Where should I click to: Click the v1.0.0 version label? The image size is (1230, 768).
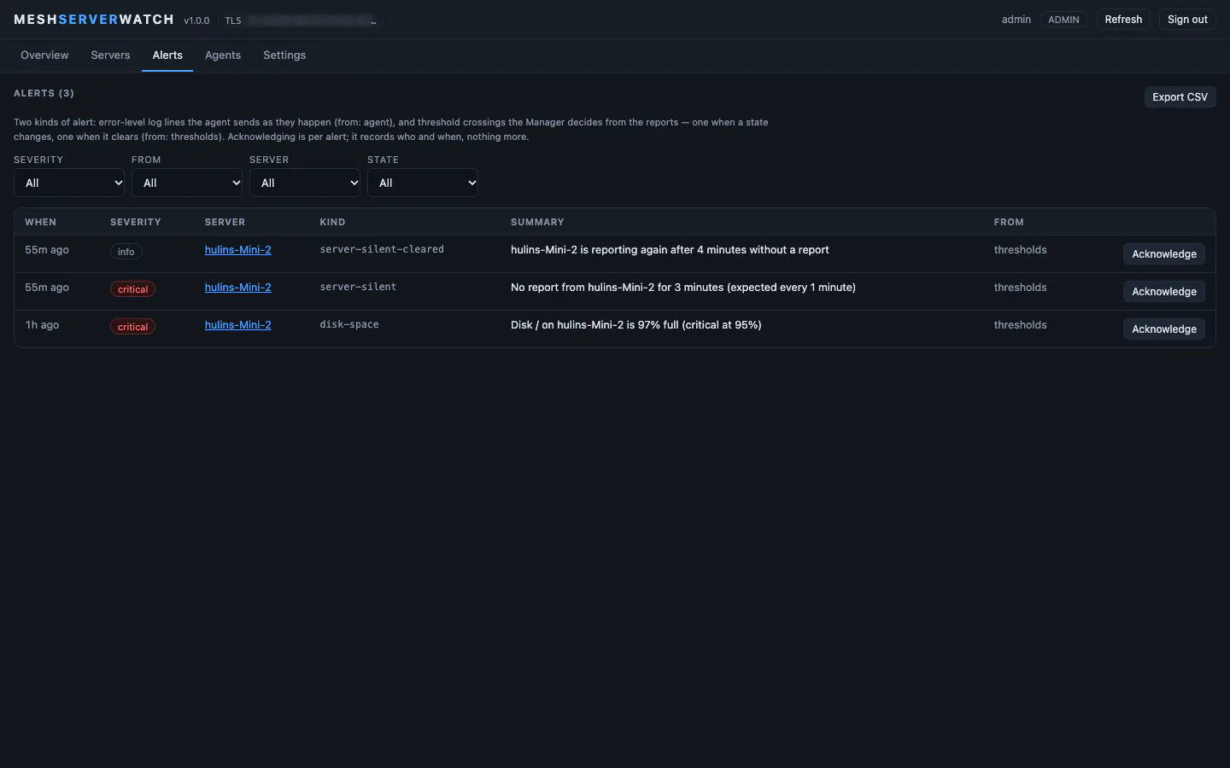click(x=196, y=20)
